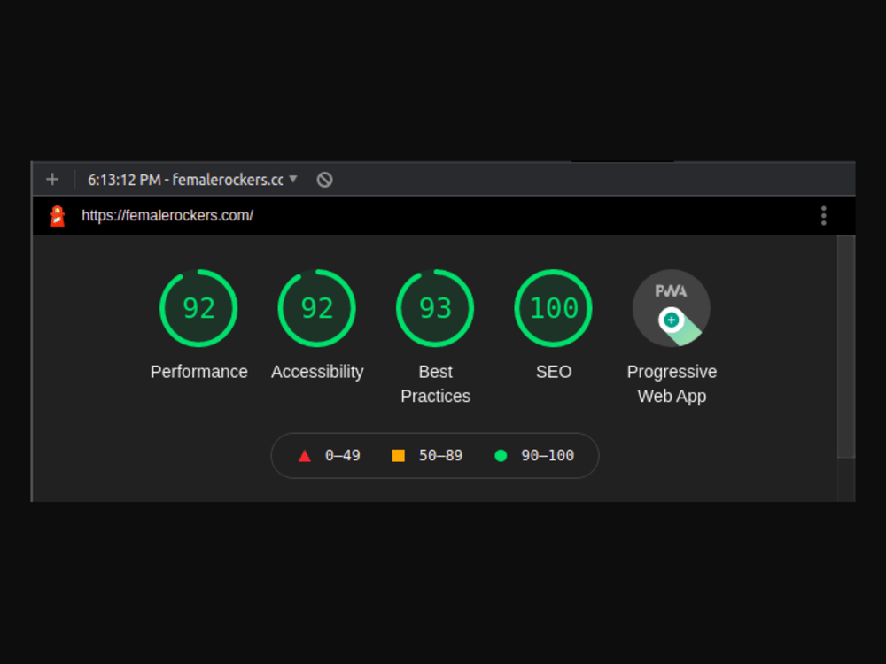This screenshot has height=664, width=886.
Task: Click the green dot 90-100 legend marker
Action: click(501, 455)
